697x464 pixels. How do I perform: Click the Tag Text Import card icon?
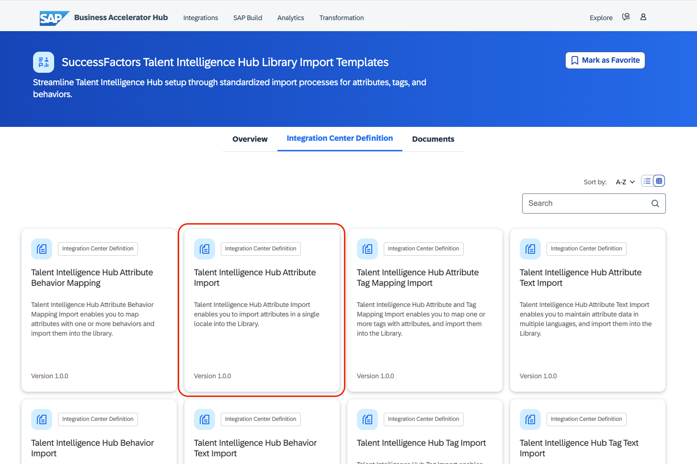(530, 419)
